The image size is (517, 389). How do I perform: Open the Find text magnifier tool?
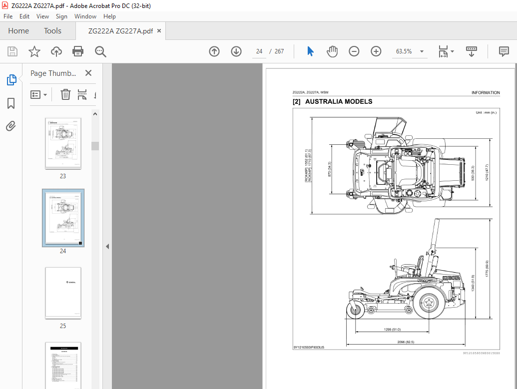pos(100,51)
